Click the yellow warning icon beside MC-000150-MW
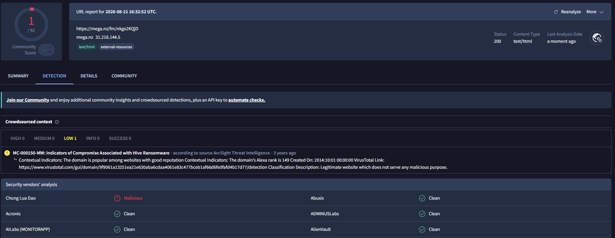This screenshot has height=238, width=615. 7,153
